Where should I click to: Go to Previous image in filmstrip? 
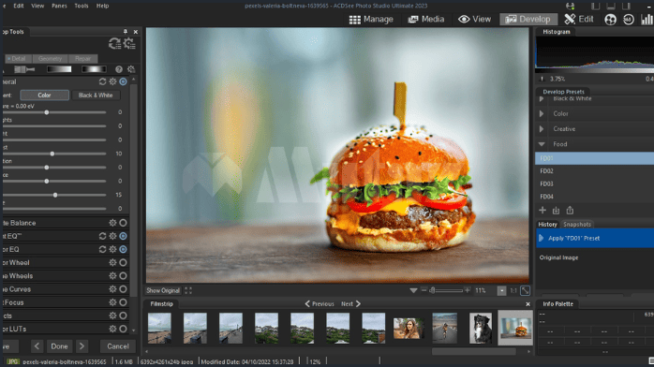pos(320,304)
